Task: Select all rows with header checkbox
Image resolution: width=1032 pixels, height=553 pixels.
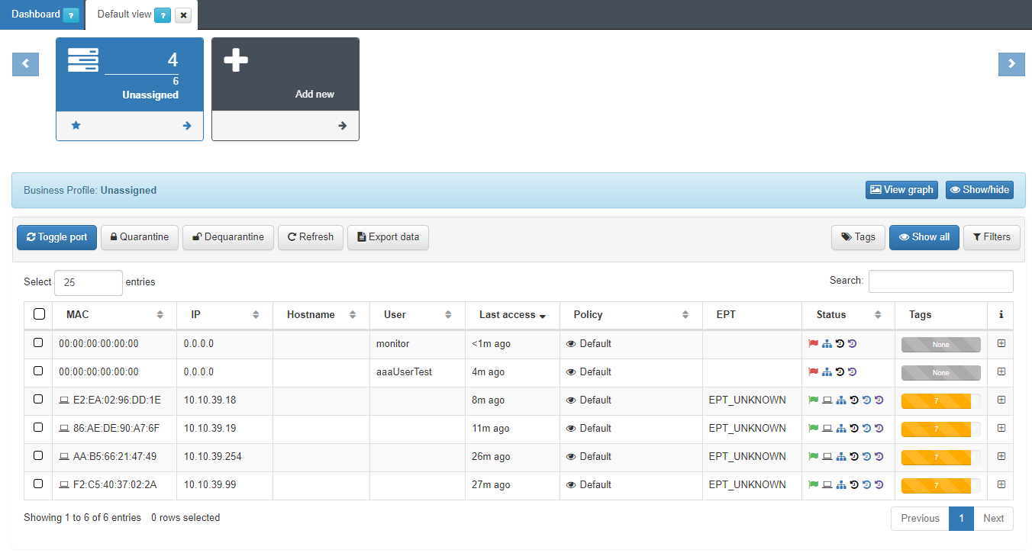Action: coord(39,314)
